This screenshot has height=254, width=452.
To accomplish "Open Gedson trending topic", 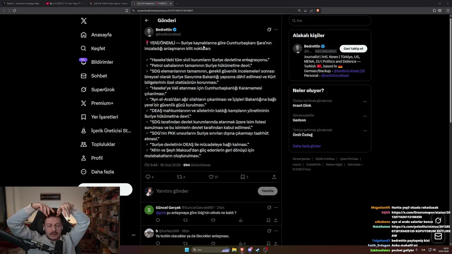I will 299,120.
